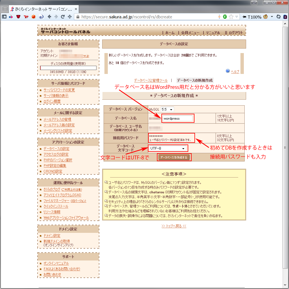This screenshot has width=289, height=289.
Task: Click the crosshair move toolbar icon
Action: (x=70, y=17)
